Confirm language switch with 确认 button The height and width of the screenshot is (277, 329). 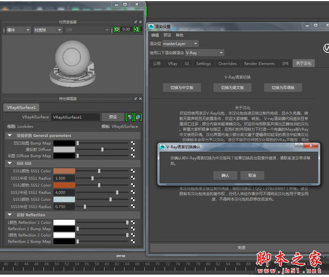[225, 176]
